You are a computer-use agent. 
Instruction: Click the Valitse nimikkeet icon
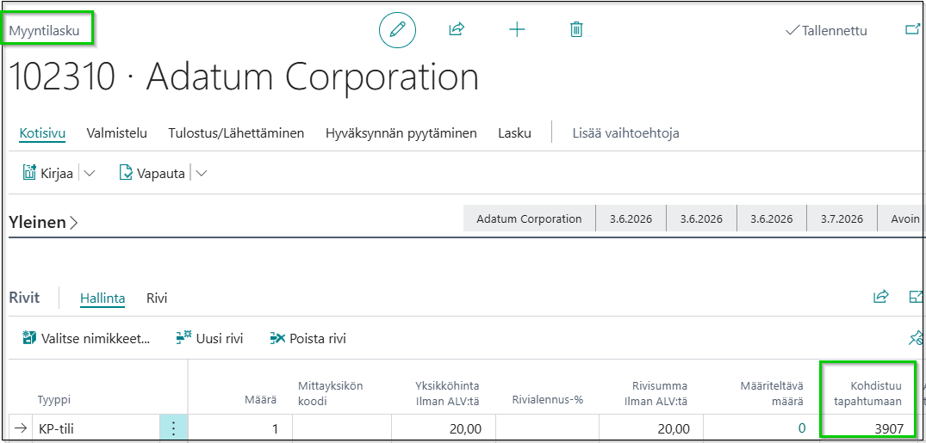(x=29, y=338)
